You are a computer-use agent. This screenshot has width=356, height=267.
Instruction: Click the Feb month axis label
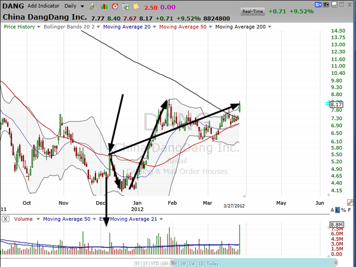172,203
